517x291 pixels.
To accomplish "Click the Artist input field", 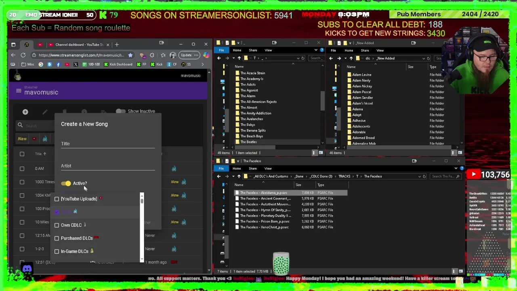I will (108, 166).
